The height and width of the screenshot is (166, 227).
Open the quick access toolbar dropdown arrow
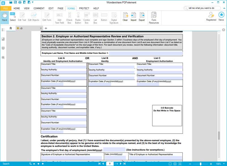click(33, 2)
